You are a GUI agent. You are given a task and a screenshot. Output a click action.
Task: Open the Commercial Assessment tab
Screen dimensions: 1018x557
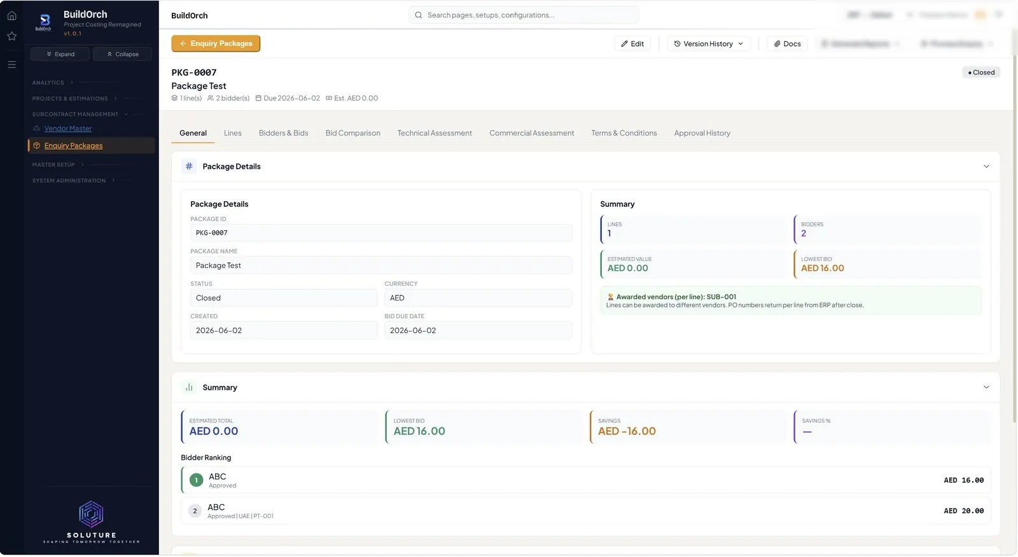(x=532, y=133)
